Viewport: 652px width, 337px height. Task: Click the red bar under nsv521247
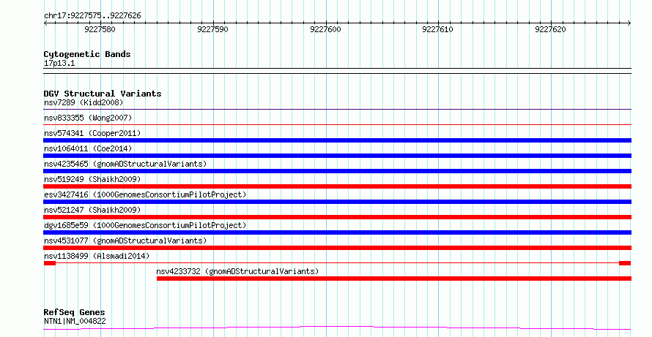(x=337, y=217)
